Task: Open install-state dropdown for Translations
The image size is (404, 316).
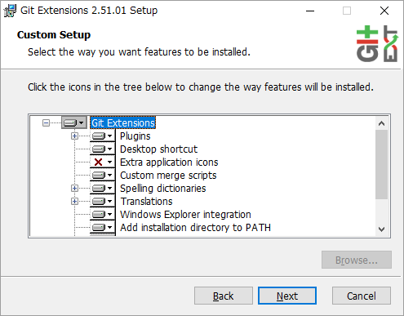Action: (103, 202)
